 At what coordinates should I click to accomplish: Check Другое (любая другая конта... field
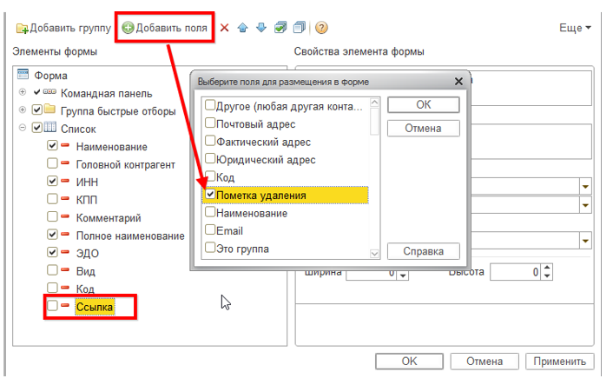click(210, 105)
